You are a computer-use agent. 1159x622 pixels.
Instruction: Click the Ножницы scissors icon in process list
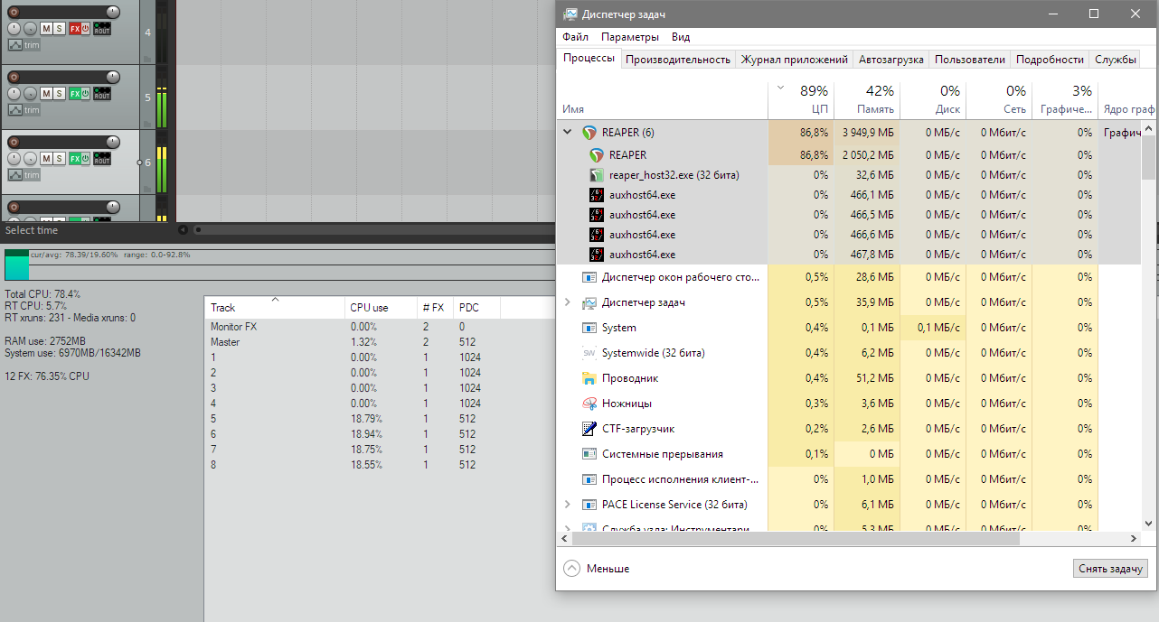coord(589,404)
